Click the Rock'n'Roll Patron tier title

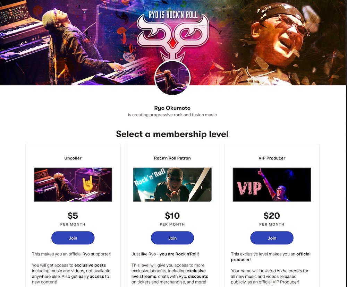click(x=172, y=158)
